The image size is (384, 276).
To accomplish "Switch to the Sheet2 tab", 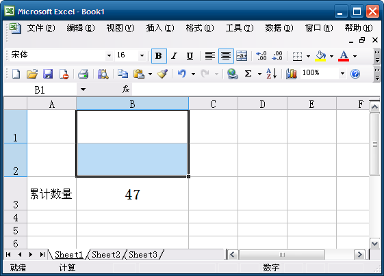I will click(106, 255).
